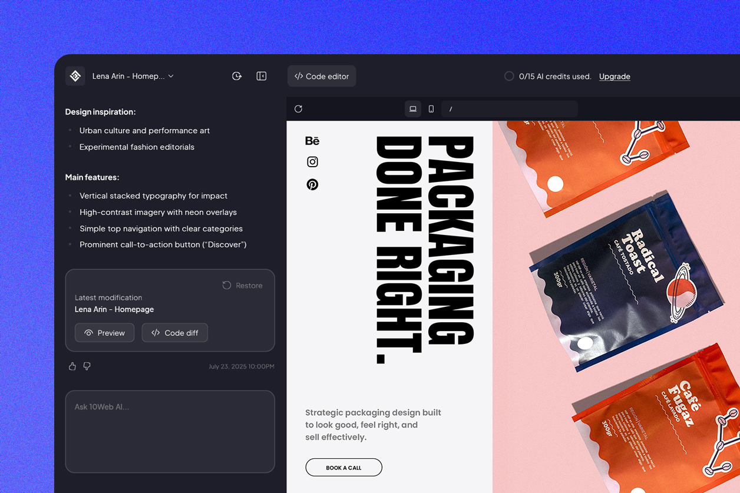Dislike the response with thumbs down
This screenshot has height=493, width=740.
[87, 366]
